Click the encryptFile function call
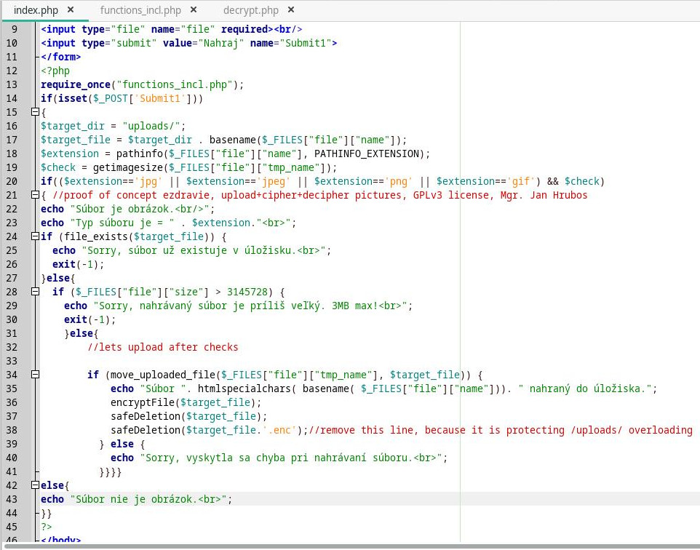This screenshot has height=550, width=700. (x=143, y=402)
